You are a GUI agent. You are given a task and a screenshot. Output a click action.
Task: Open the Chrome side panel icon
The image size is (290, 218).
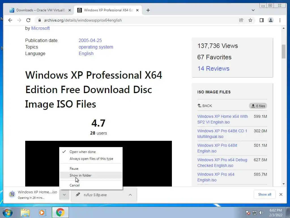(261, 20)
